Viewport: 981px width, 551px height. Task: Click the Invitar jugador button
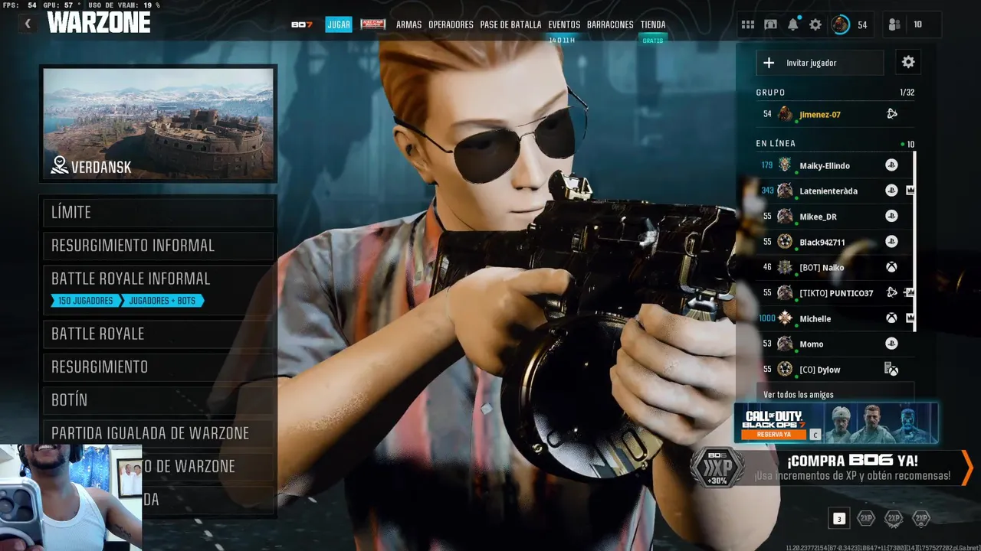click(820, 63)
